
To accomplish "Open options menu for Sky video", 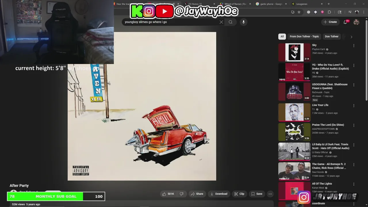I will [354, 46].
